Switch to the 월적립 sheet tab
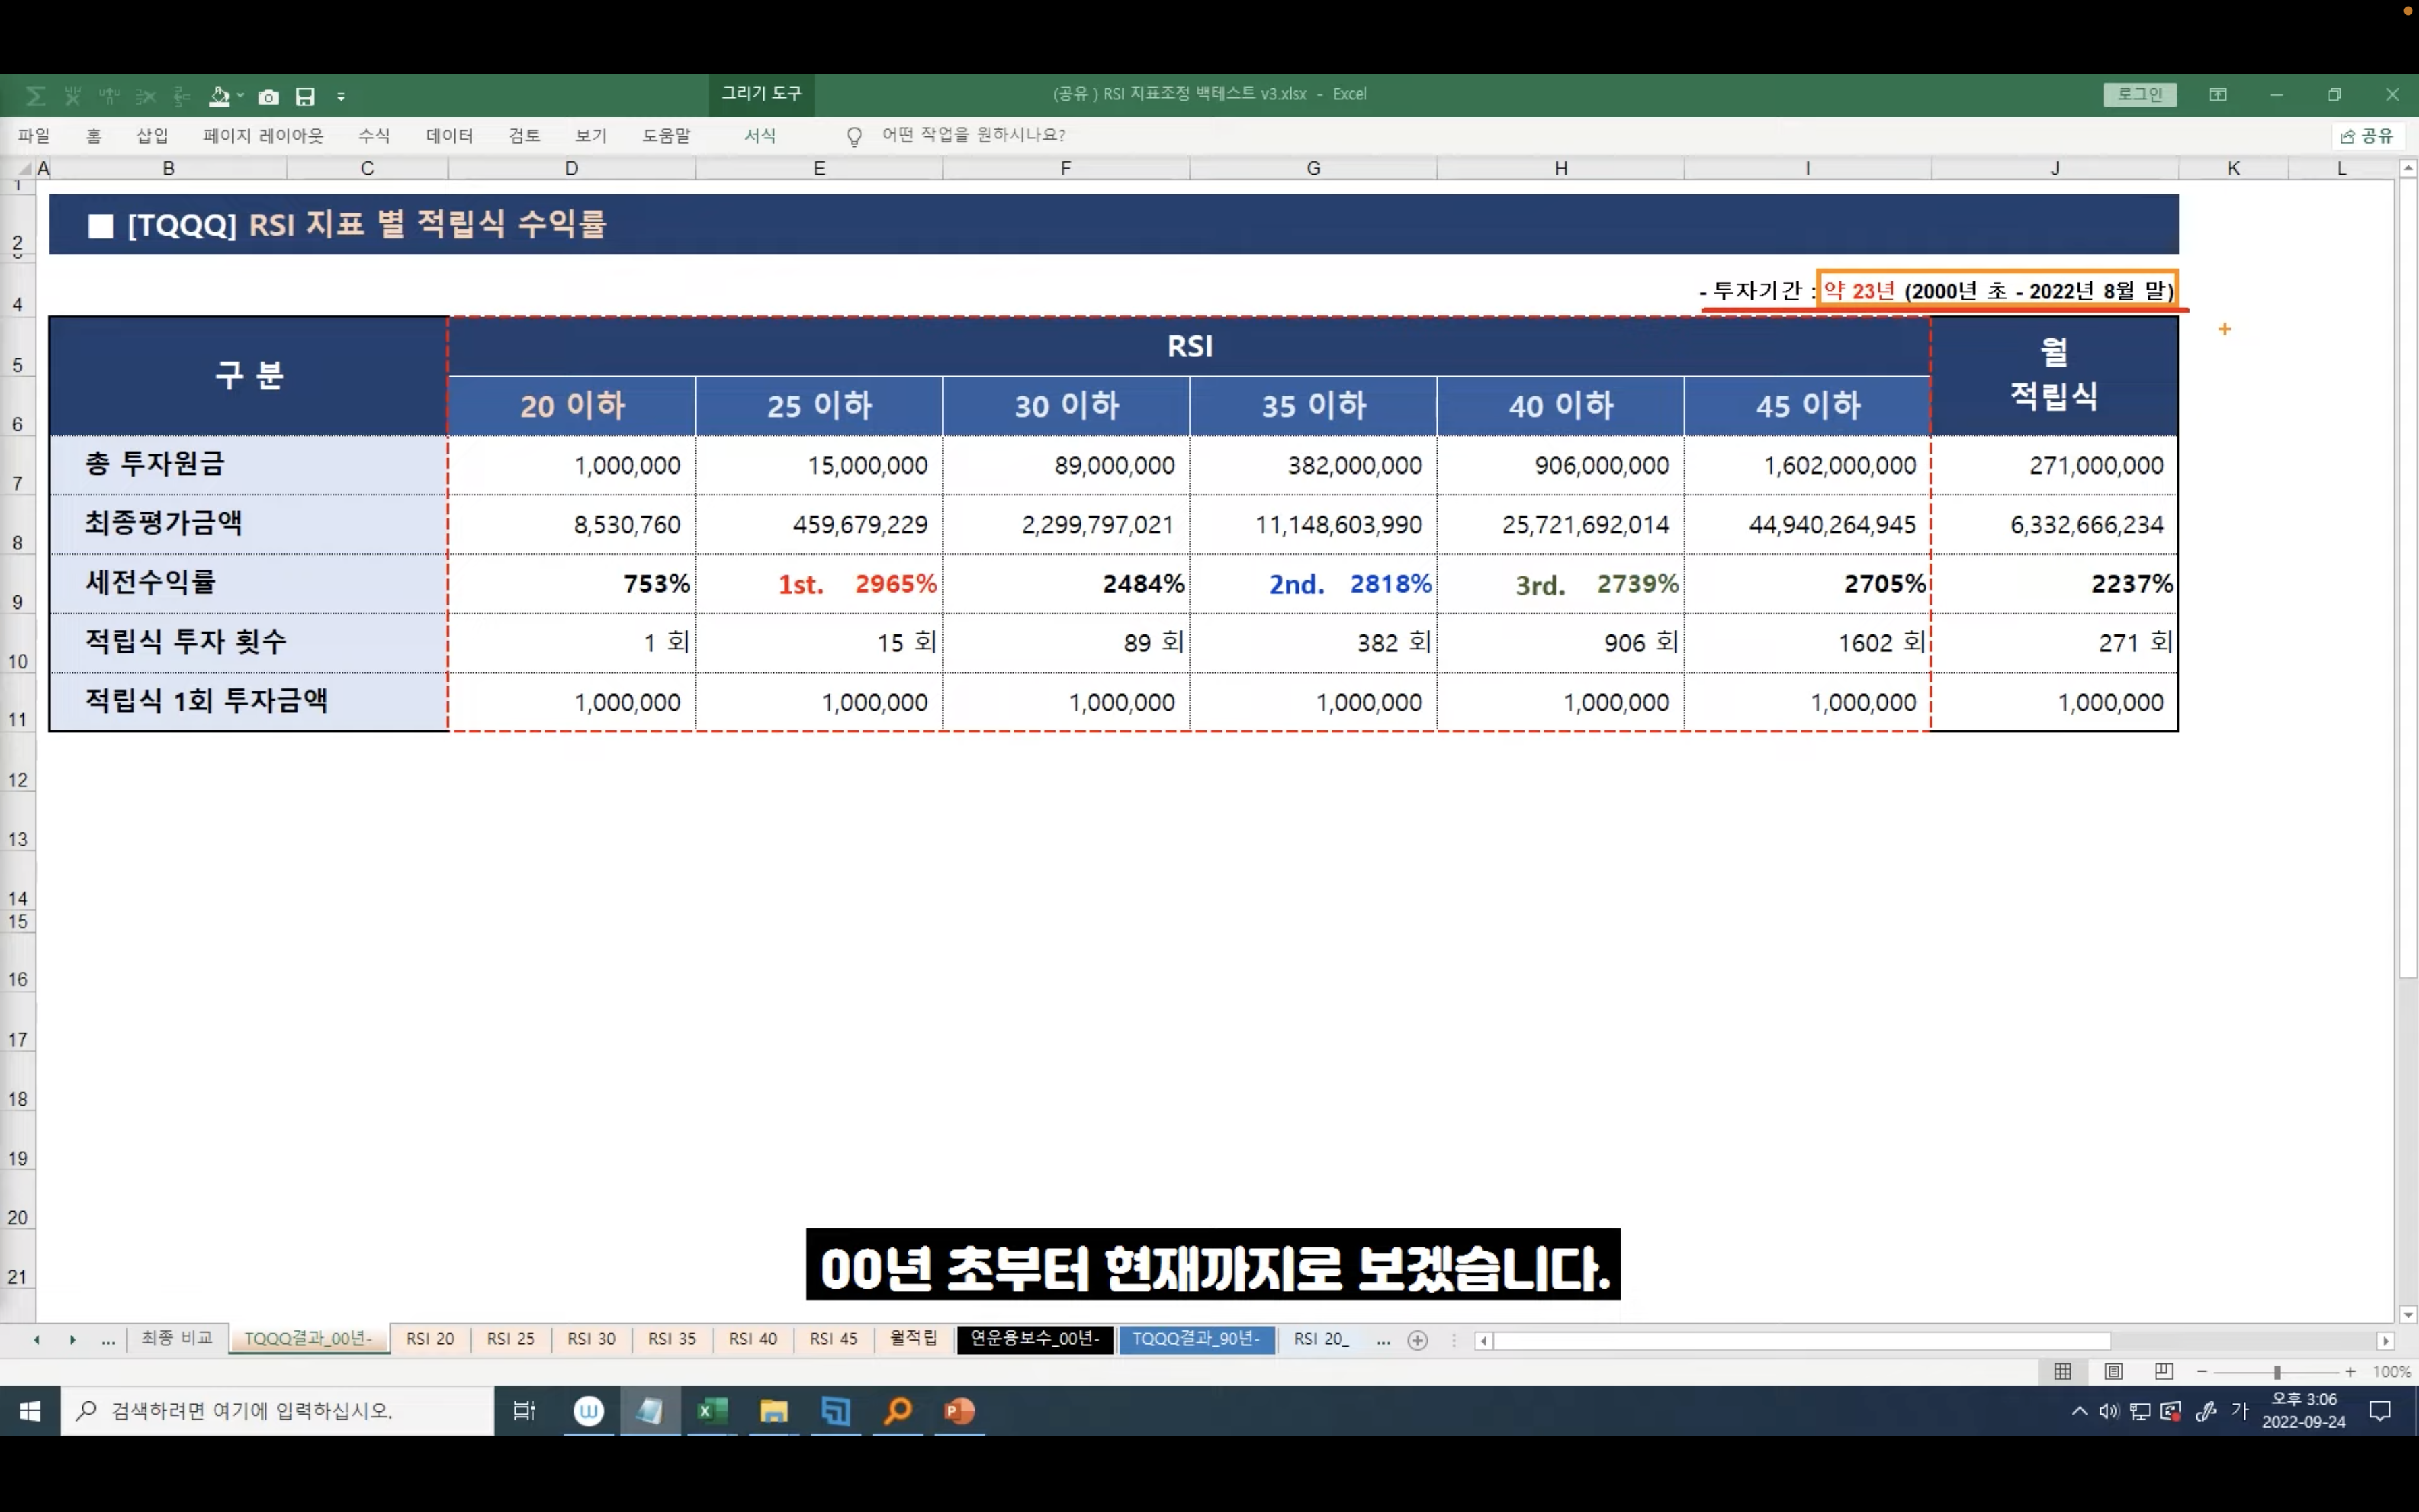This screenshot has height=1512, width=2419. [x=914, y=1338]
